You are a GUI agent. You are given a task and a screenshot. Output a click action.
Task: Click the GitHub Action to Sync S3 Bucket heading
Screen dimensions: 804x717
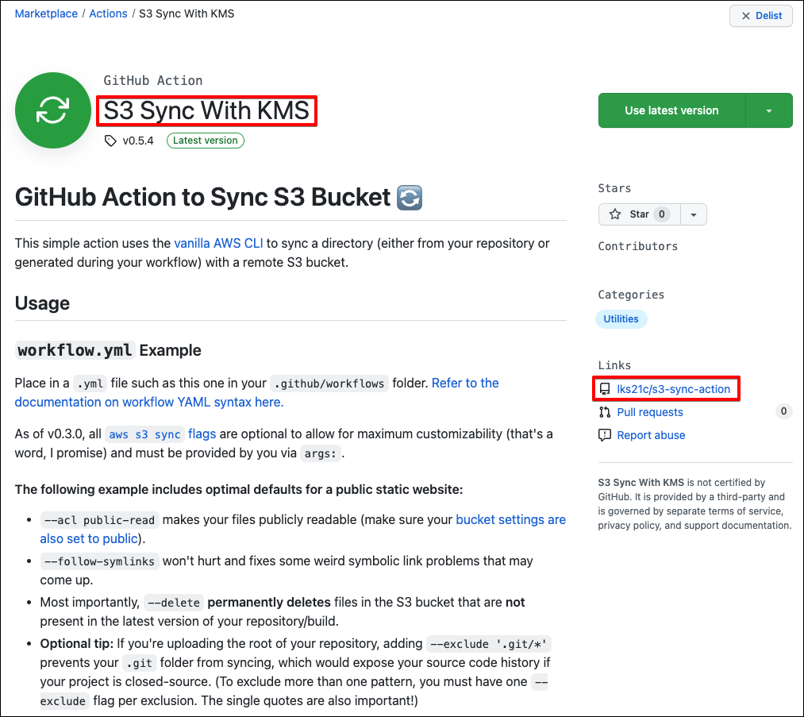point(202,198)
